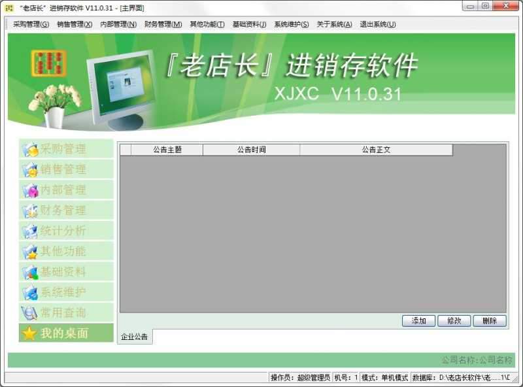Open the 财务管理(M) menu

(163, 24)
